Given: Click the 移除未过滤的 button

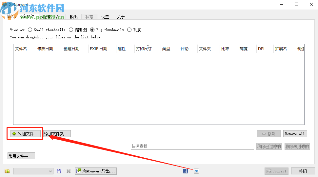Looking at the screenshot, I should click(x=297, y=147).
